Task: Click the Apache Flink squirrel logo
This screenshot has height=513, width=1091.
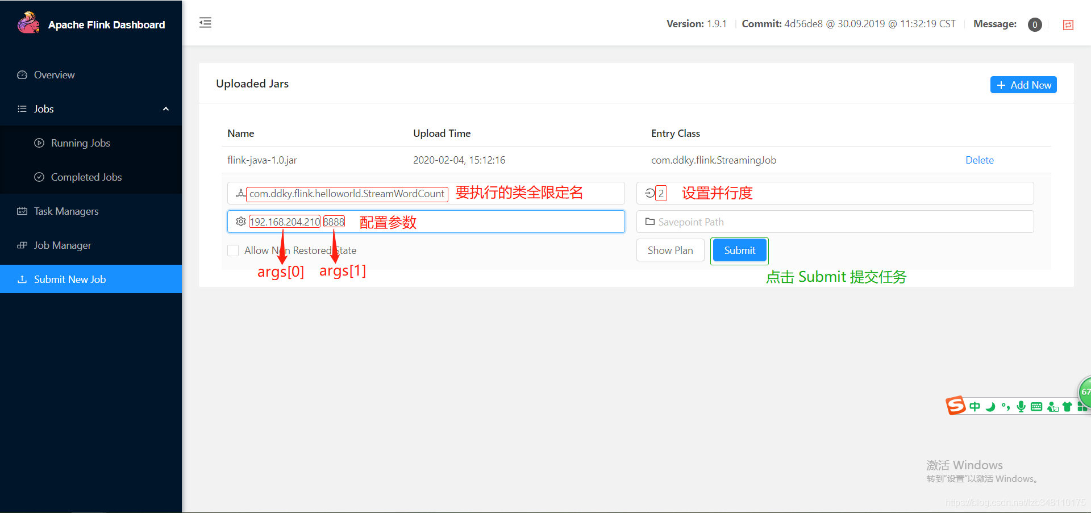Action: (x=28, y=23)
